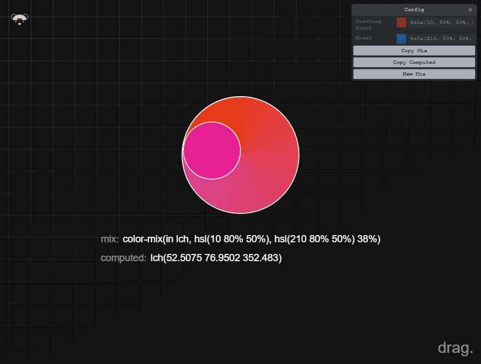
Task: Edit the Mixer hsla value field
Action: point(442,39)
